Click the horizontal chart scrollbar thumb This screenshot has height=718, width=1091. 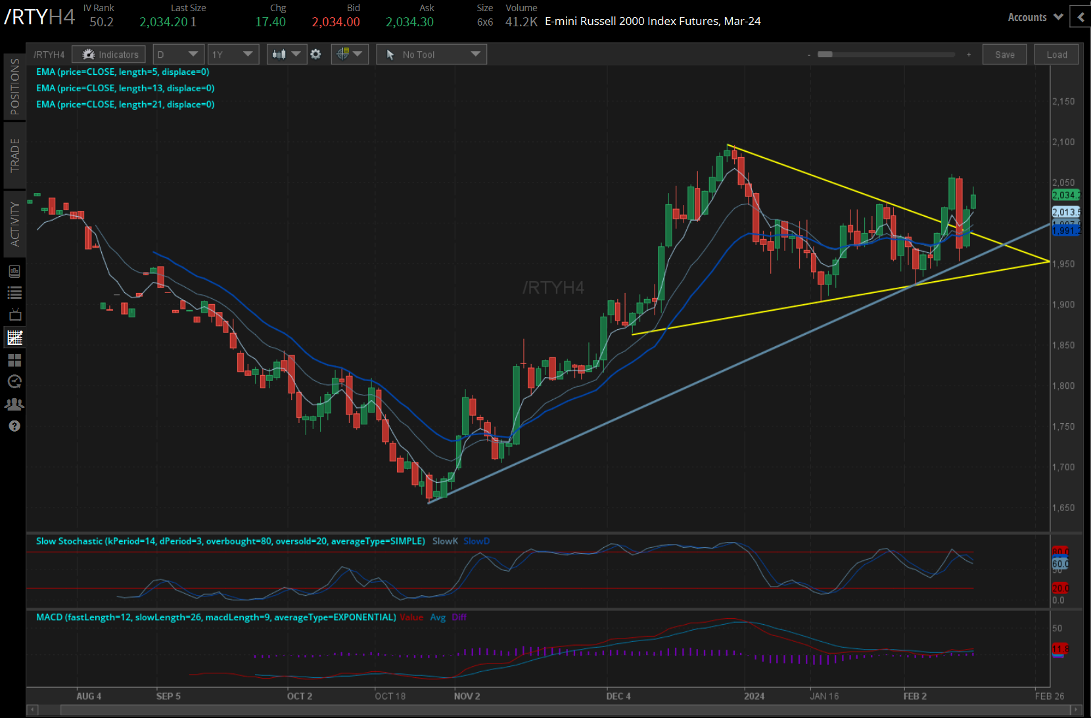click(565, 710)
